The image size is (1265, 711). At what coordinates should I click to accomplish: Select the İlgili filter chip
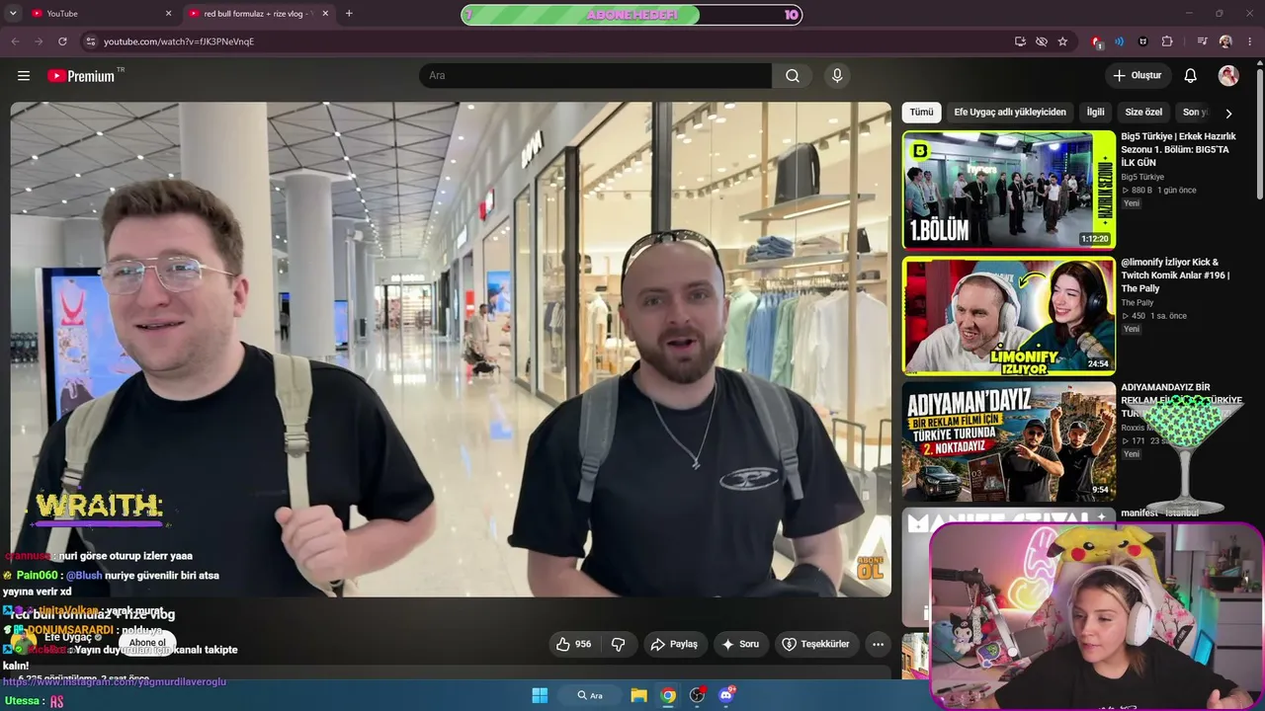pyautogui.click(x=1096, y=113)
